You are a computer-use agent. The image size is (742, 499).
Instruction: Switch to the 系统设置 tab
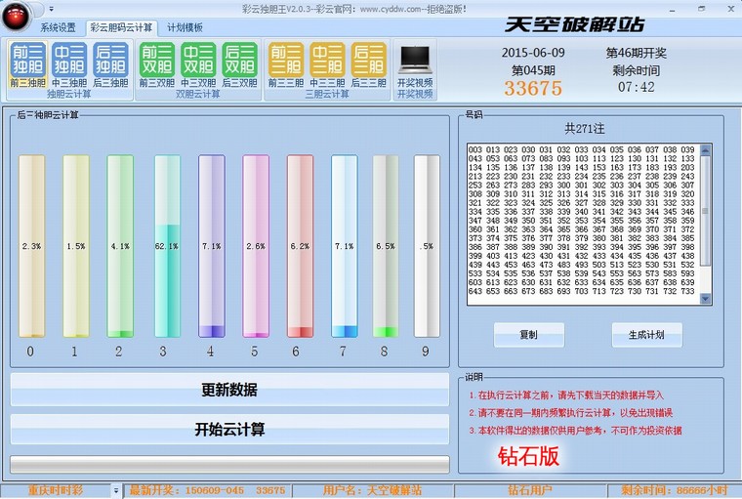click(58, 27)
